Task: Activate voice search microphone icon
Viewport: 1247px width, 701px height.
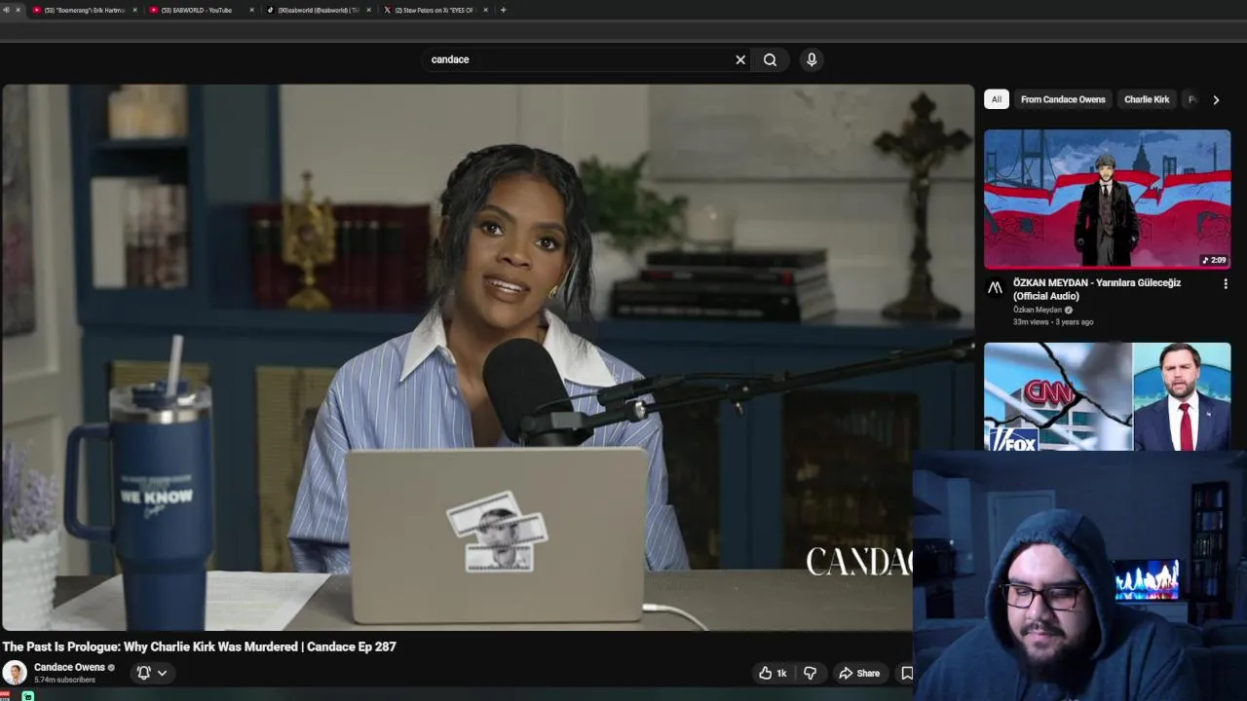Action: point(812,59)
